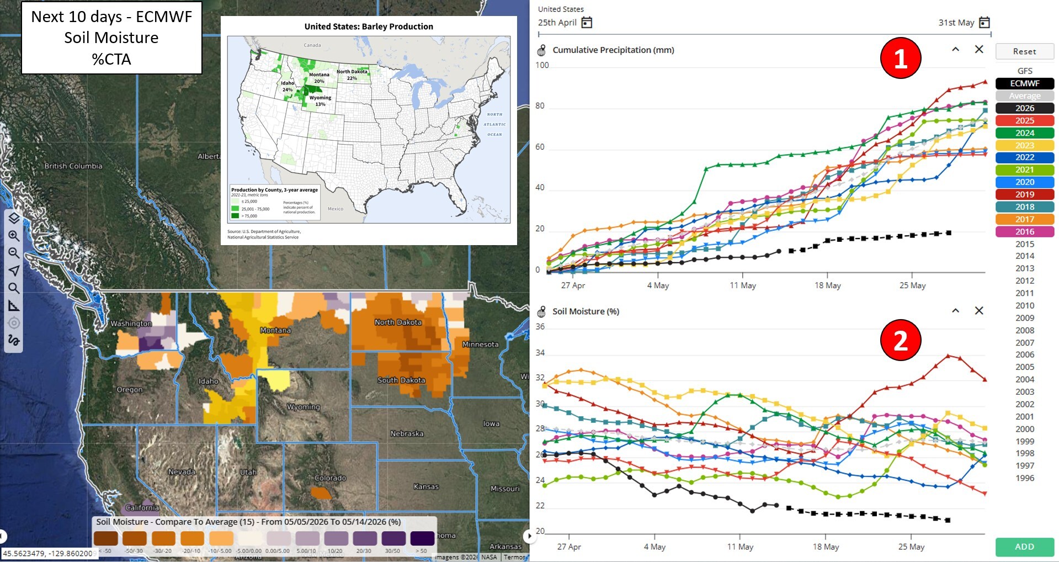Hide the 2024 series
The height and width of the screenshot is (562, 1059).
1025,133
